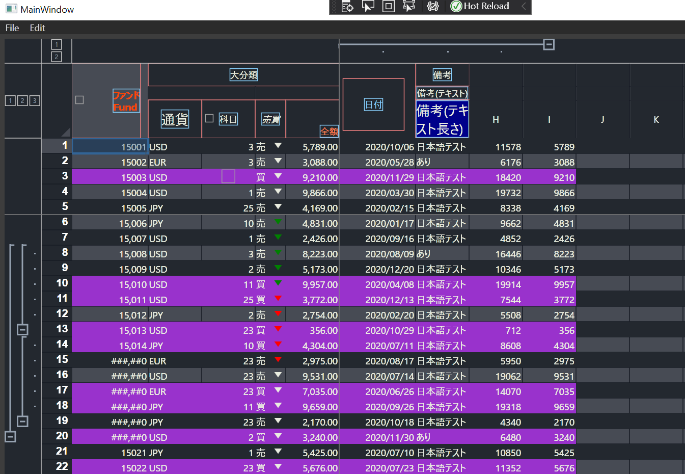This screenshot has height=474, width=685.
Task: Check the box in the Fund header
Action: click(x=79, y=100)
